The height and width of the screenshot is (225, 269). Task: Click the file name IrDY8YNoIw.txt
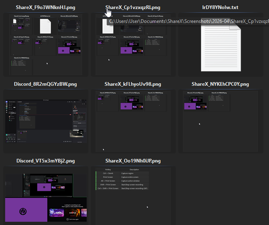(221, 8)
